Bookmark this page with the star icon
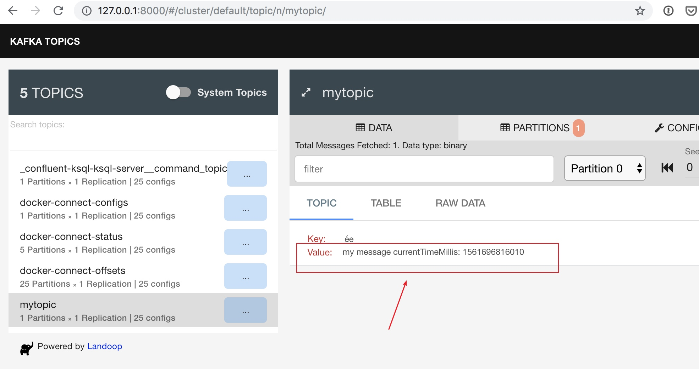This screenshot has height=369, width=699. click(640, 11)
